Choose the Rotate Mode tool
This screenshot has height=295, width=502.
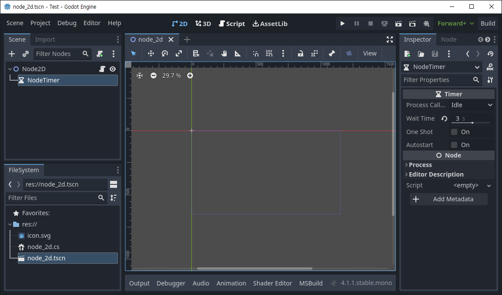[165, 53]
